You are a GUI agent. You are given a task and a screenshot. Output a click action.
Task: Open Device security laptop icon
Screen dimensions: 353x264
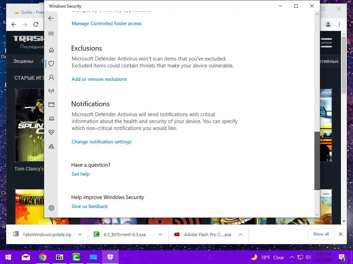[x=51, y=119]
